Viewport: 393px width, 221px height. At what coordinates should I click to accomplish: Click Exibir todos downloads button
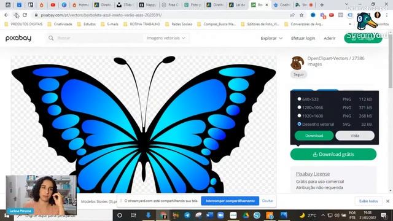click(368, 201)
